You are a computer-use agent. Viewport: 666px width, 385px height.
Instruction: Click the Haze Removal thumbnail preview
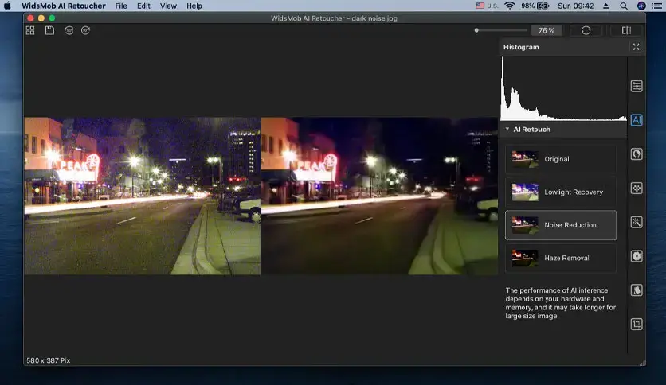pos(525,258)
